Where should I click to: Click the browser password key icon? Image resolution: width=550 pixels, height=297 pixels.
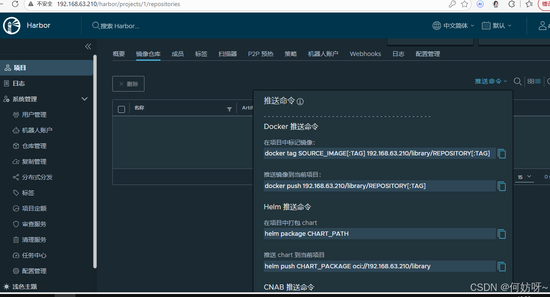pos(452,4)
